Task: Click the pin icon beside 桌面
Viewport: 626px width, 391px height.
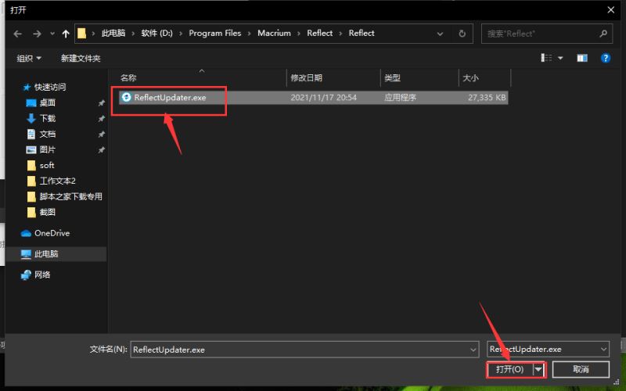Action: coord(102,103)
